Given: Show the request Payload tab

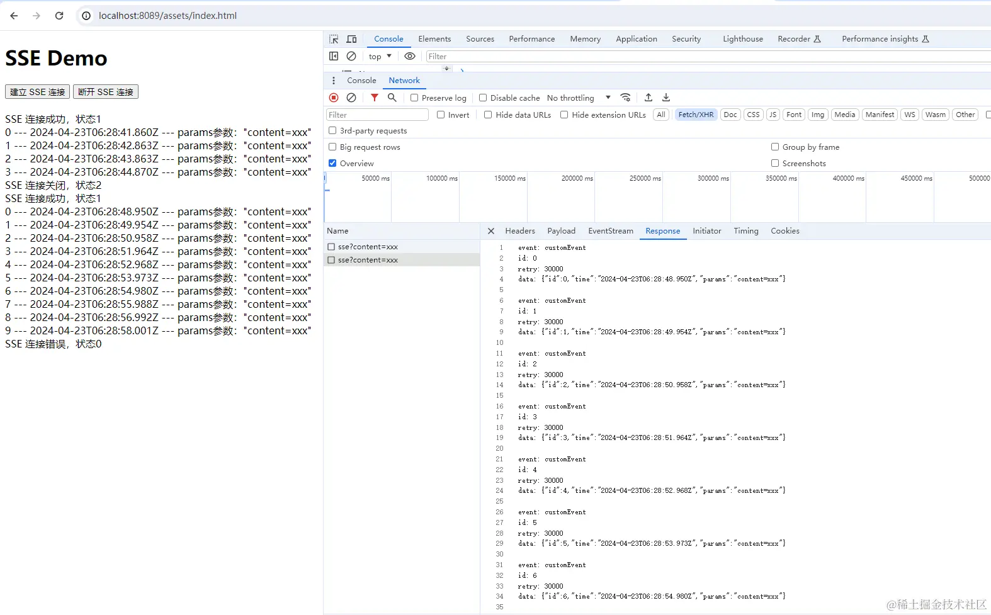Looking at the screenshot, I should pyautogui.click(x=562, y=231).
